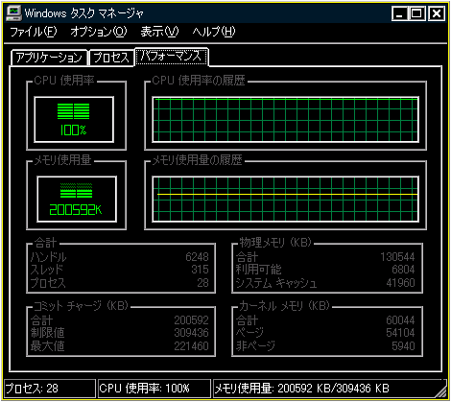Click the 利用可能 value 6804

(x=403, y=270)
